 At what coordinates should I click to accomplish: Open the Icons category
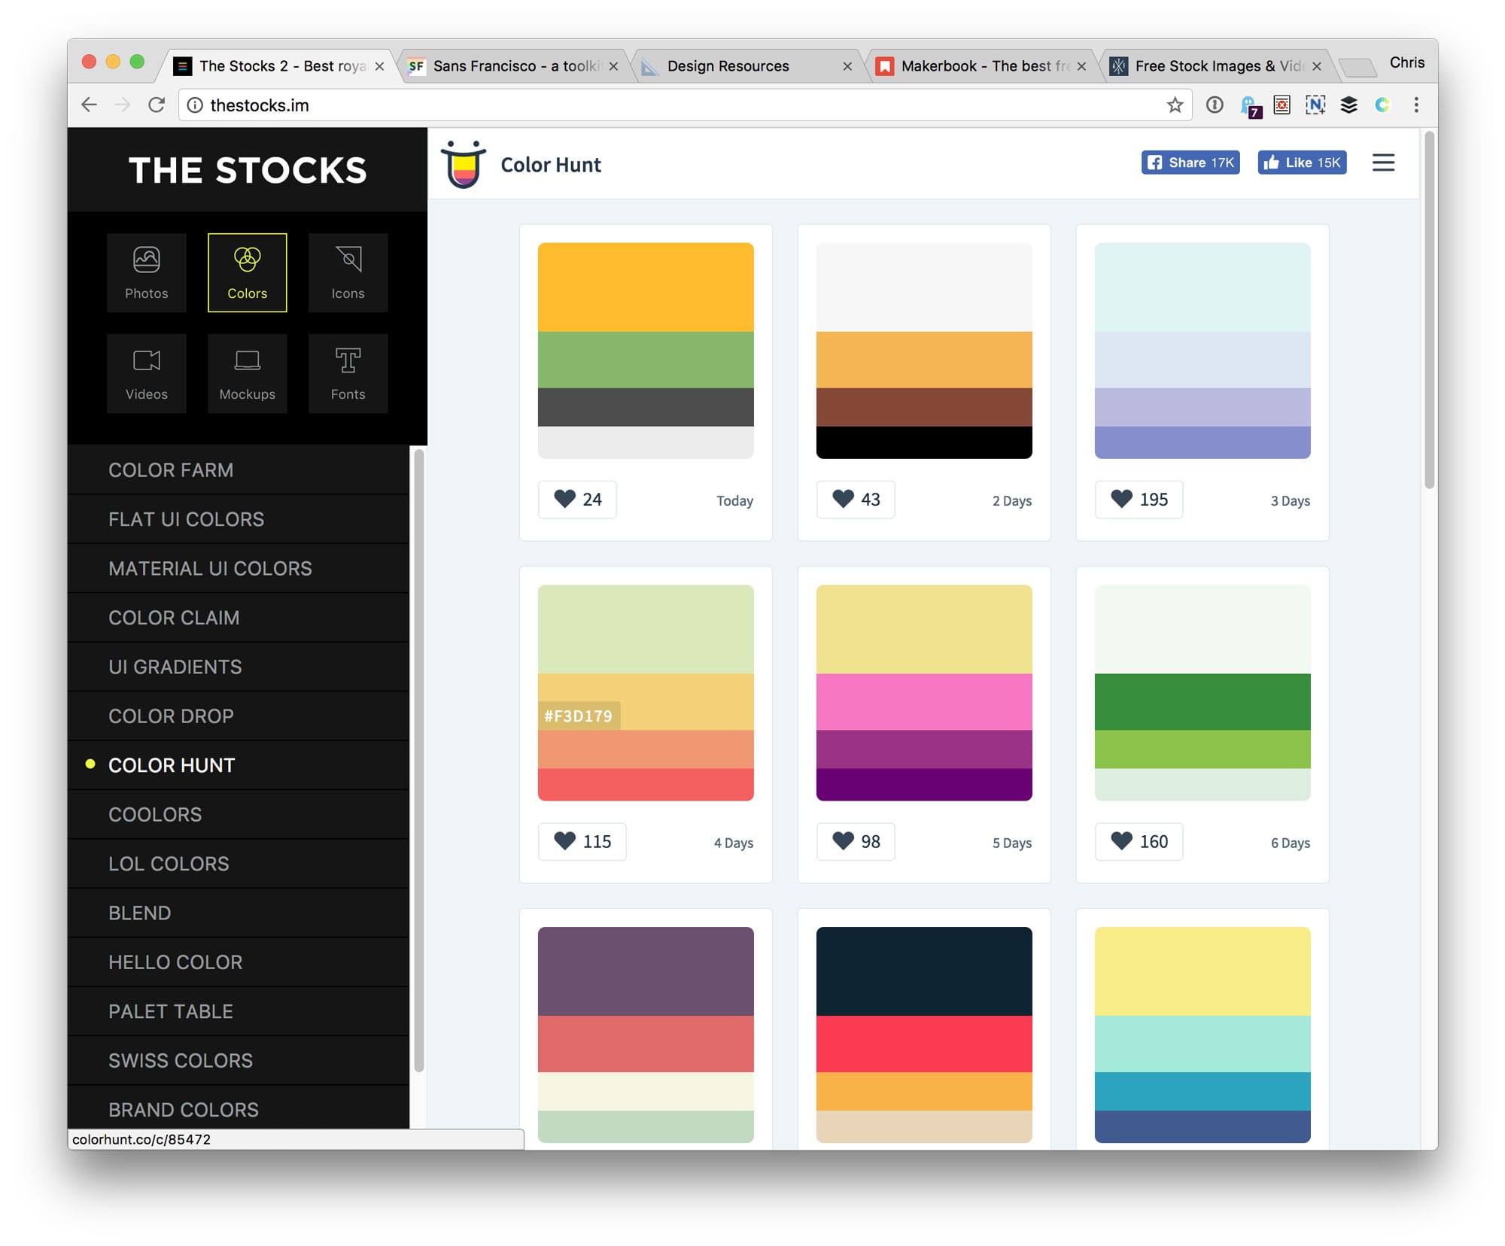[x=348, y=272]
